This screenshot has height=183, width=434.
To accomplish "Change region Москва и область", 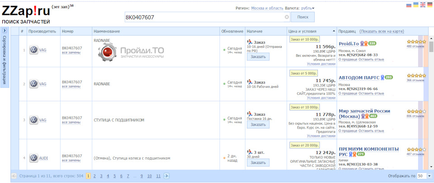I will pyautogui.click(x=267, y=8).
